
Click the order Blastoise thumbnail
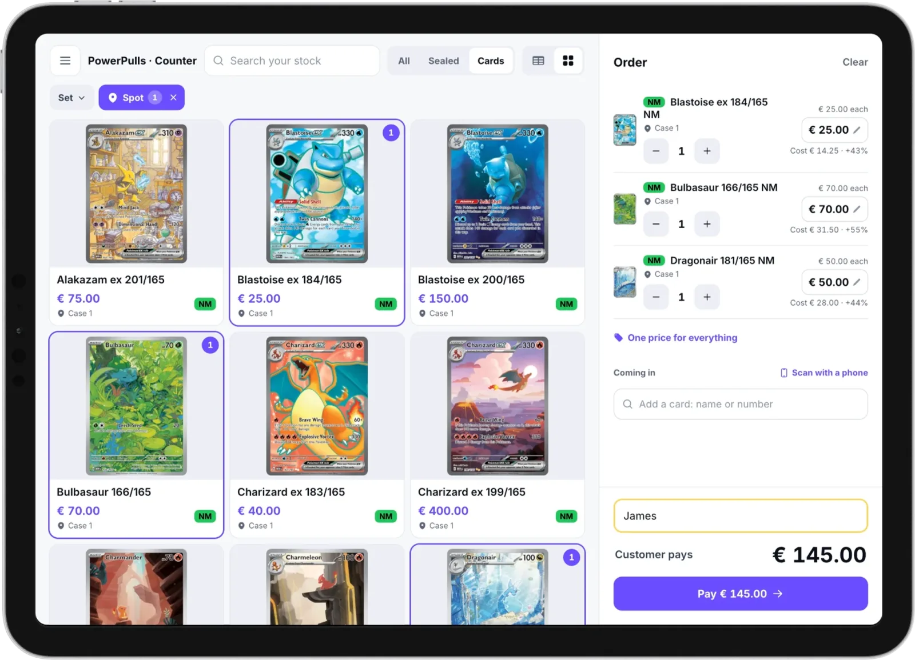click(x=624, y=130)
